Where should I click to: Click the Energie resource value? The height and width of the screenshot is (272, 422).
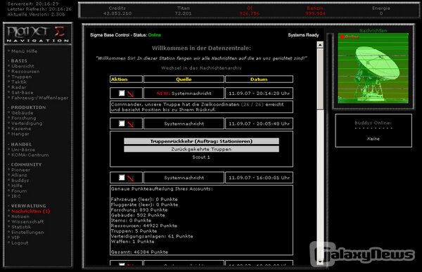click(381, 13)
